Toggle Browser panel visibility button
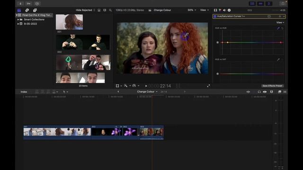This screenshot has height=170, width=303. 252,3
